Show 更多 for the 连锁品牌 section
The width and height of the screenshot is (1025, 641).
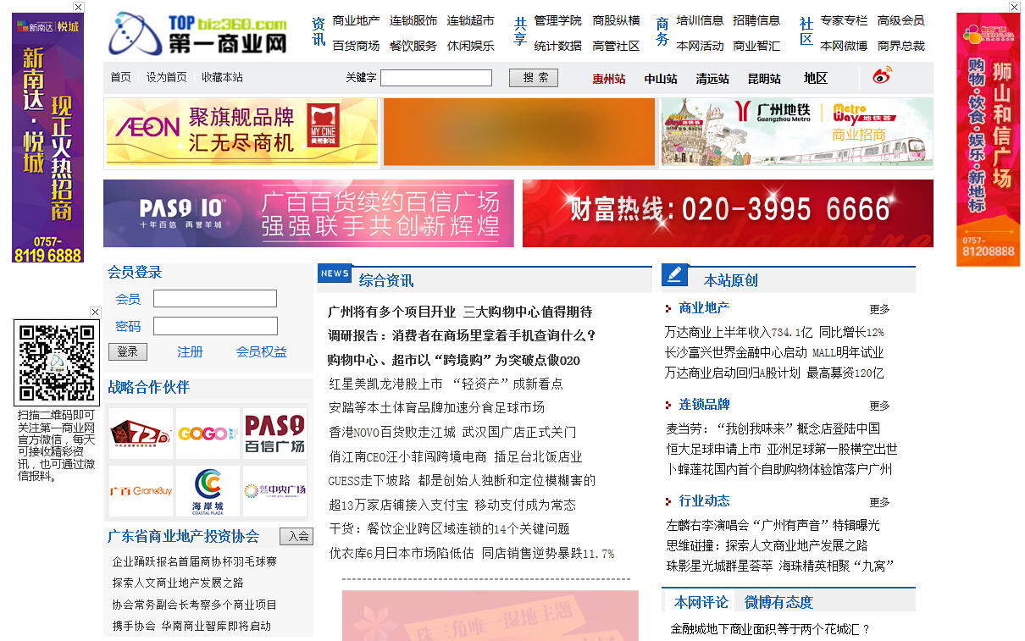click(x=880, y=406)
